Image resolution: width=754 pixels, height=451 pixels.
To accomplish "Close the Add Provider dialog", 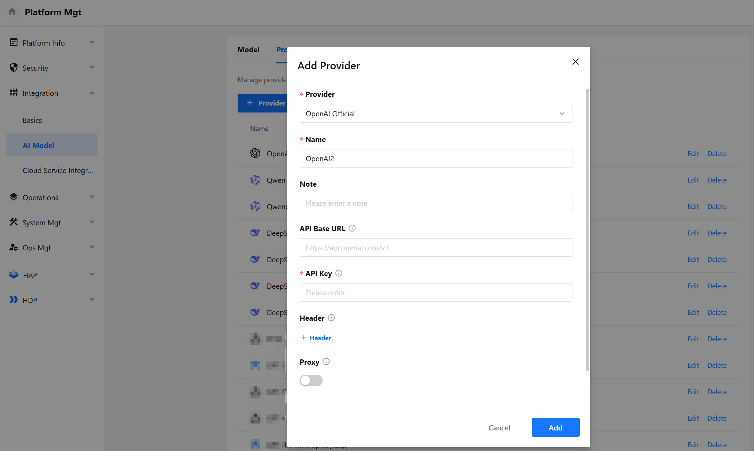I will (x=575, y=62).
